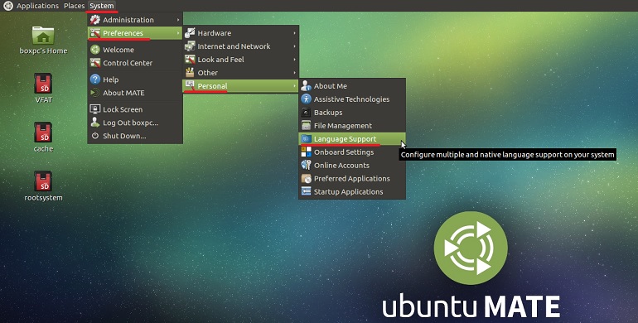The image size is (638, 323).
Task: Click the Other category icon
Action: click(x=190, y=73)
